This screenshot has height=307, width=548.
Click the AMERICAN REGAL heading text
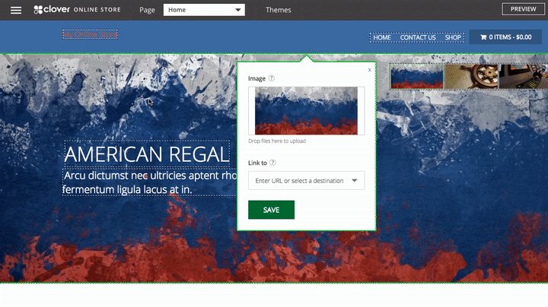pyautogui.click(x=146, y=154)
